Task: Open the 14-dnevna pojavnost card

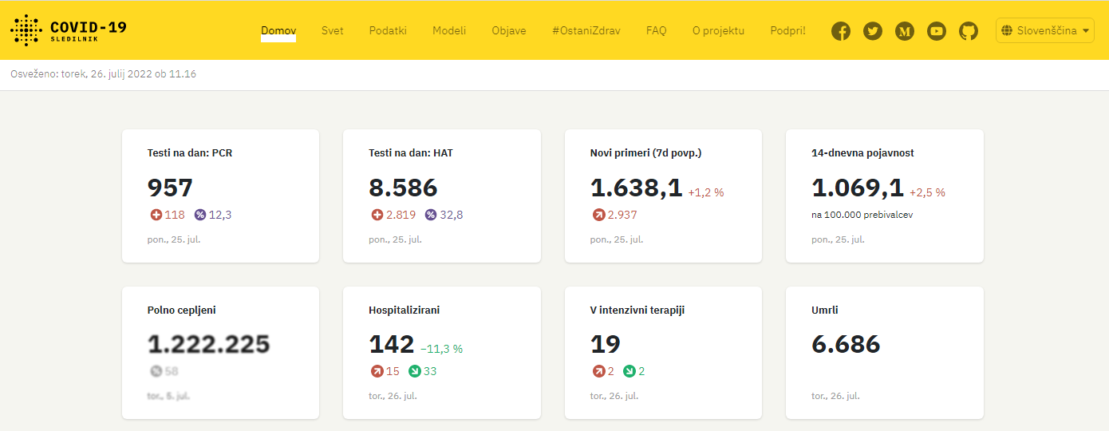Action: pyautogui.click(x=884, y=196)
